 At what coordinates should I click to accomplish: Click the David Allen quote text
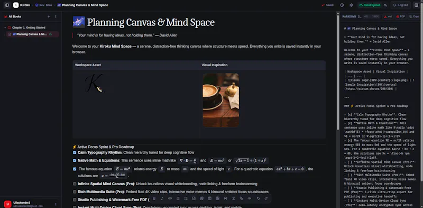coord(127,35)
